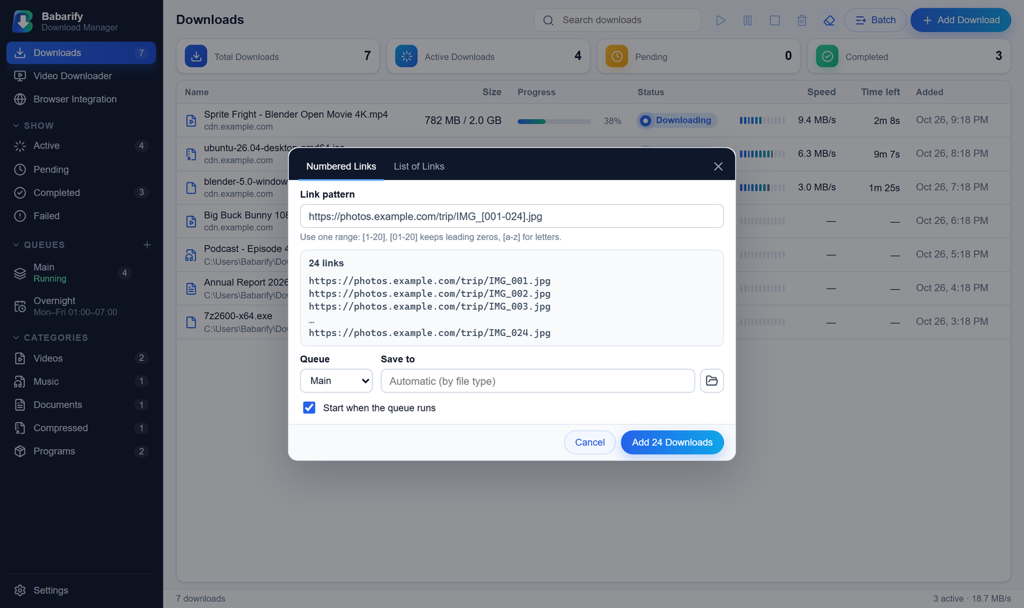Image resolution: width=1024 pixels, height=608 pixels.
Task: Filter by Programs category
Action: pyautogui.click(x=81, y=451)
